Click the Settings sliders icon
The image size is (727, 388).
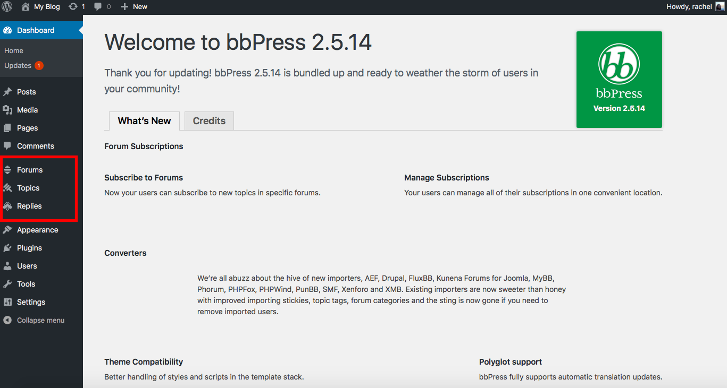(7, 302)
